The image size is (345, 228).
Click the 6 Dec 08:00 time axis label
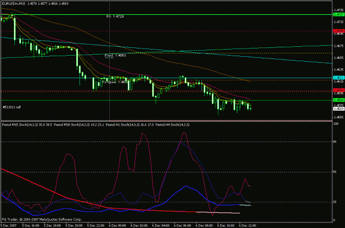(x=204, y=225)
